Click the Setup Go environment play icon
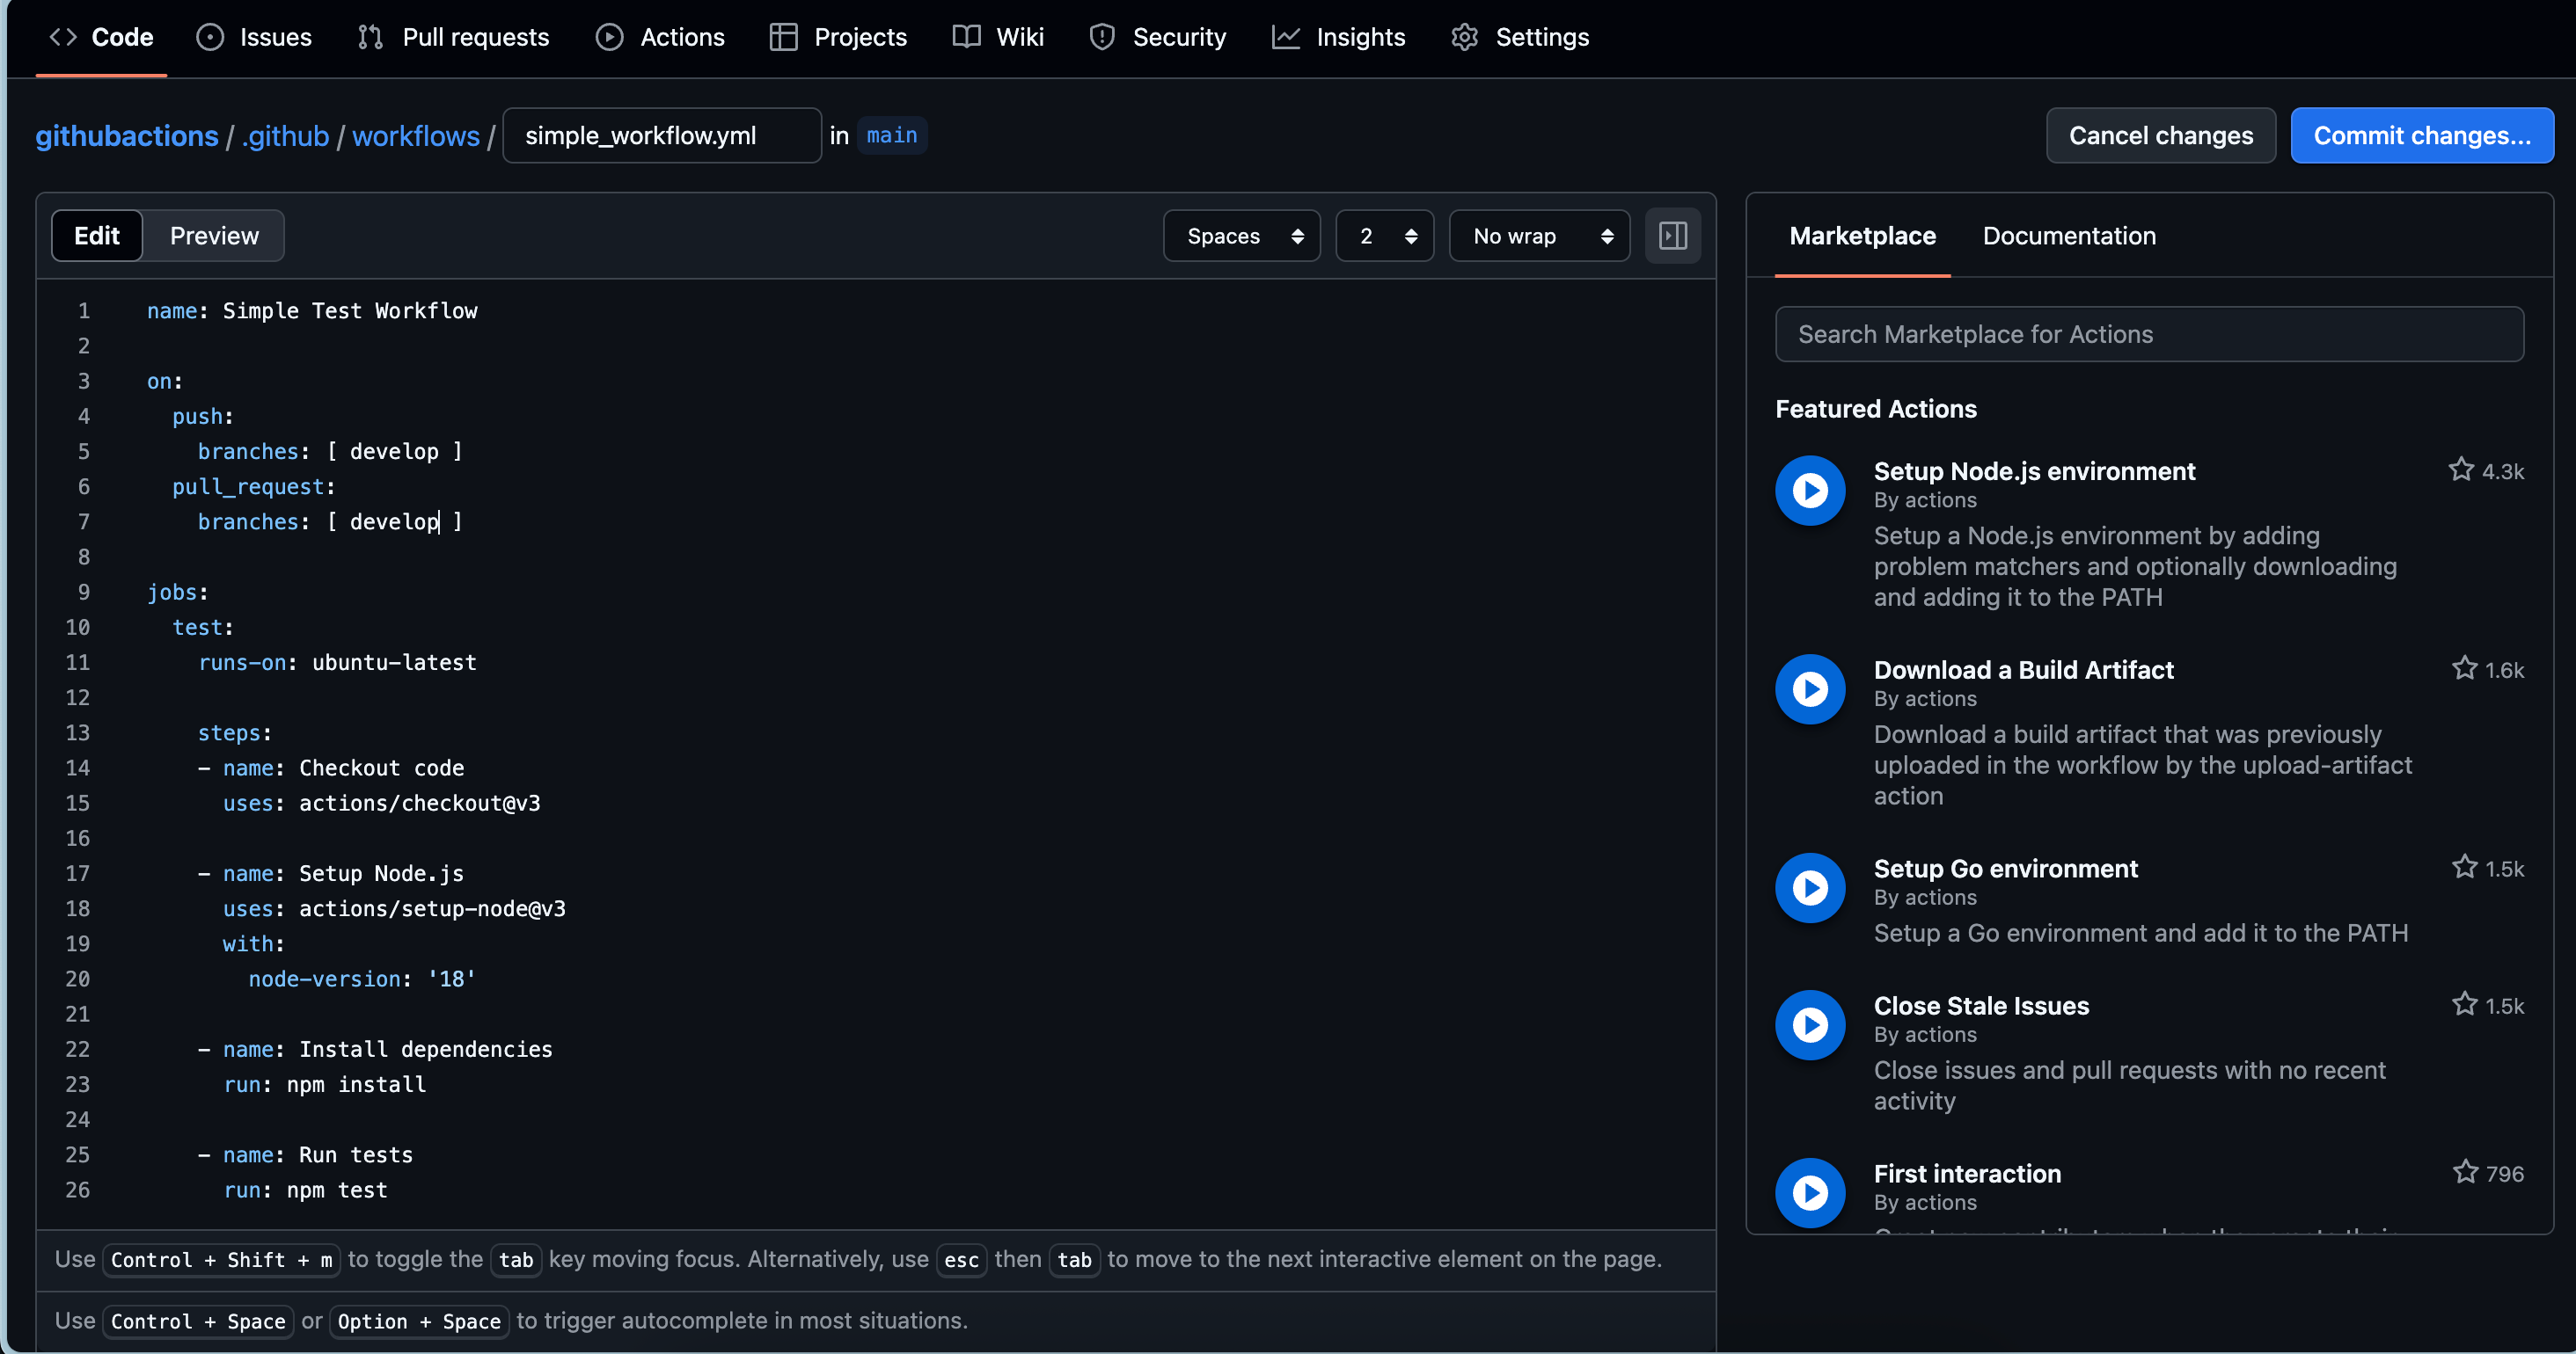 tap(1809, 887)
